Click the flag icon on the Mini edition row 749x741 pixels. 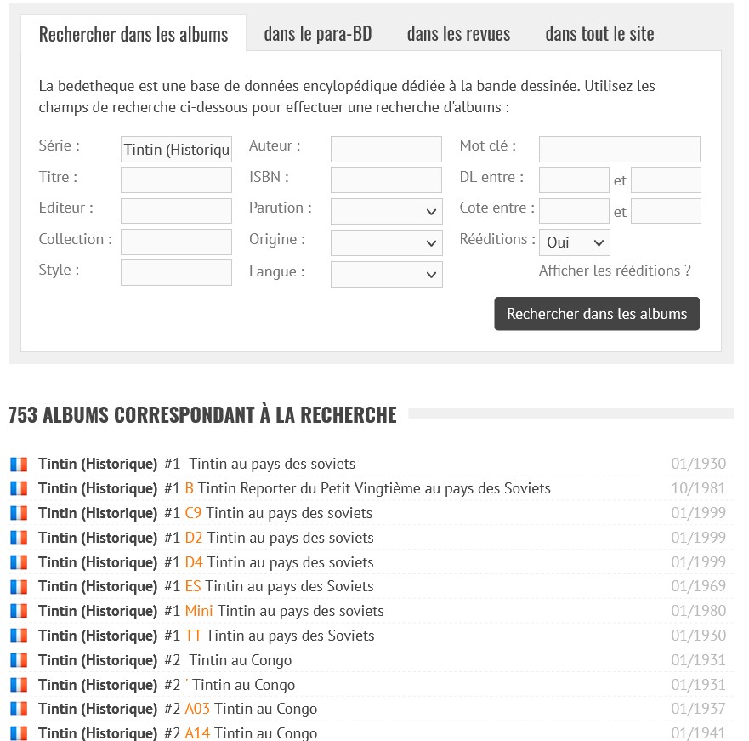(x=19, y=611)
